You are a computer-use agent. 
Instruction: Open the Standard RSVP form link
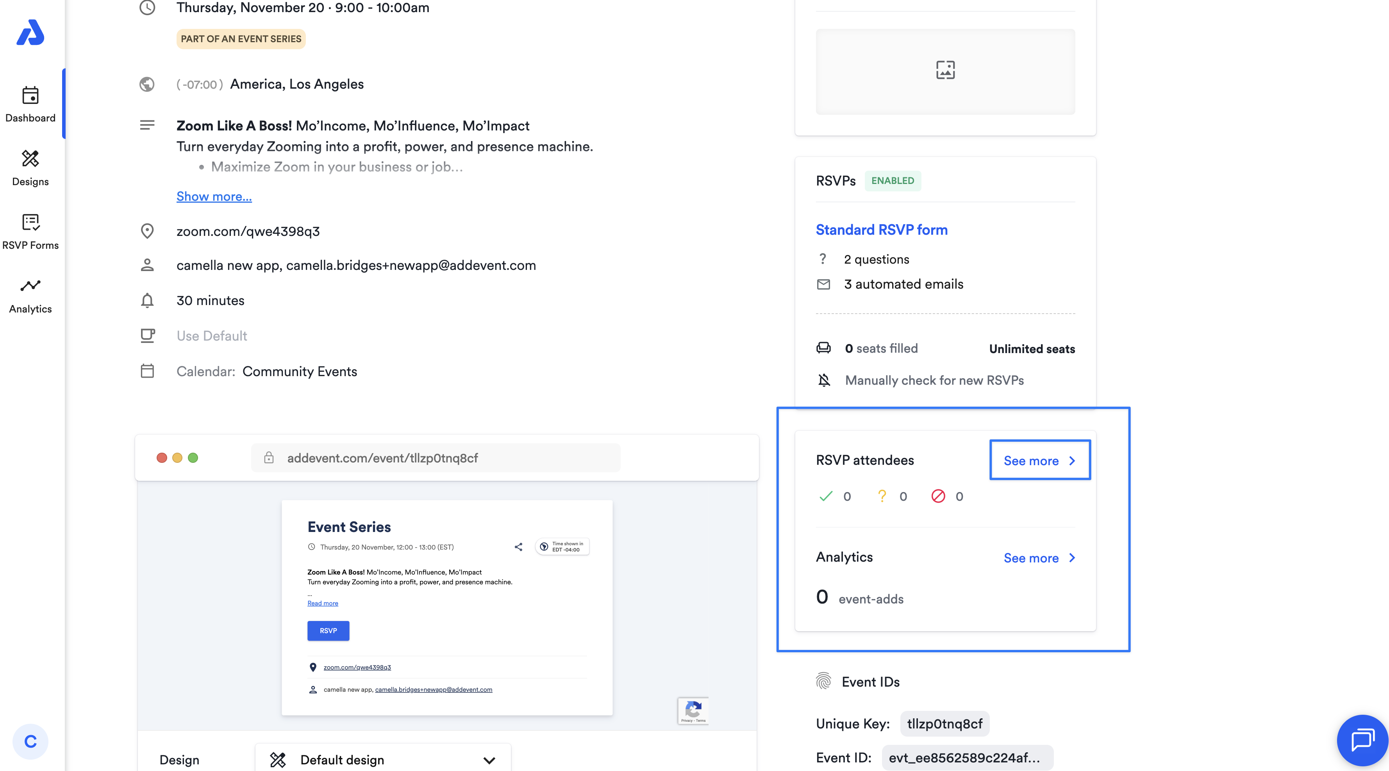881,230
